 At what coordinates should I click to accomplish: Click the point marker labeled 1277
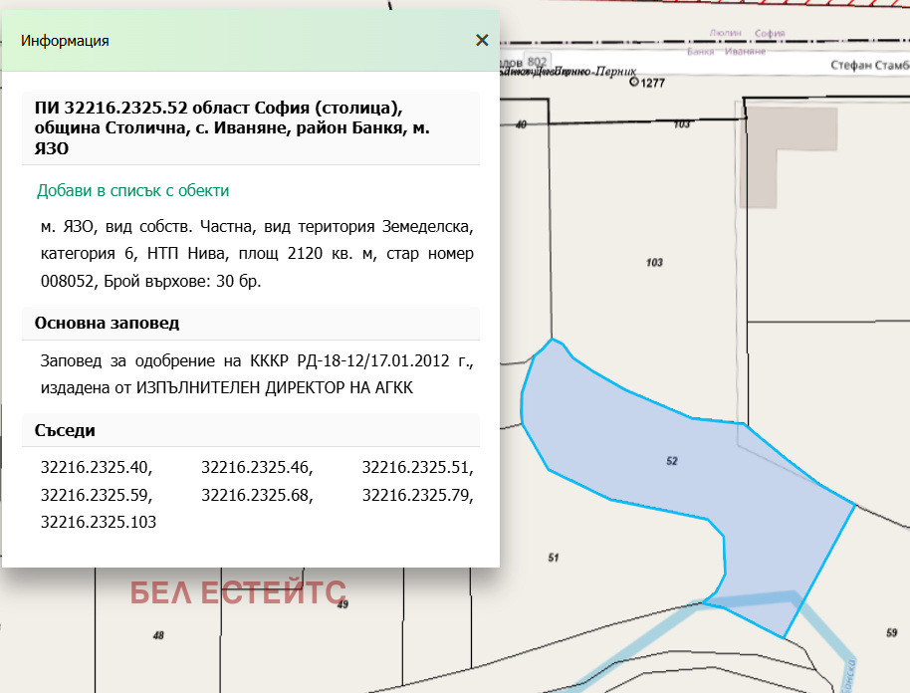(635, 84)
